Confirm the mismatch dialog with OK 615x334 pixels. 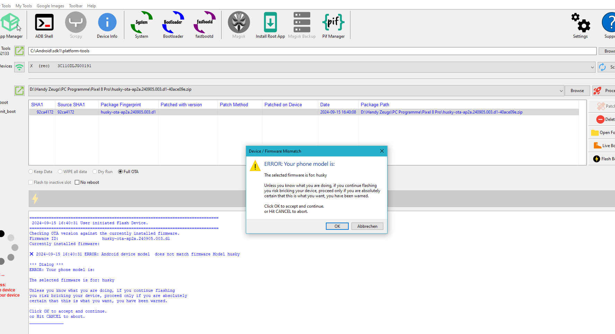click(337, 226)
